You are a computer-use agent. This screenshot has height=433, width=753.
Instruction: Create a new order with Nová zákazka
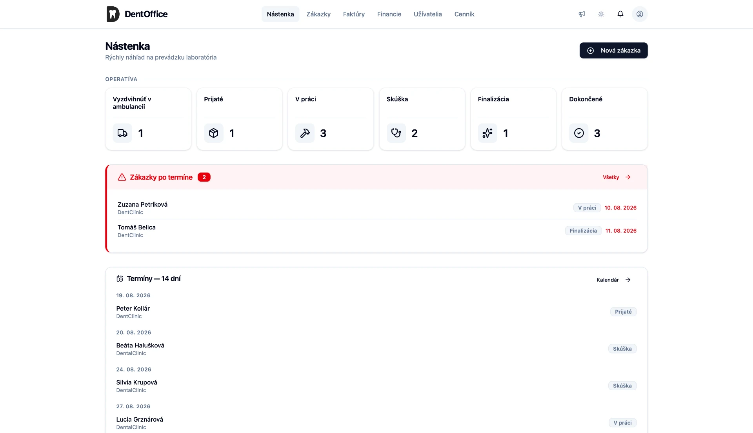tap(613, 51)
